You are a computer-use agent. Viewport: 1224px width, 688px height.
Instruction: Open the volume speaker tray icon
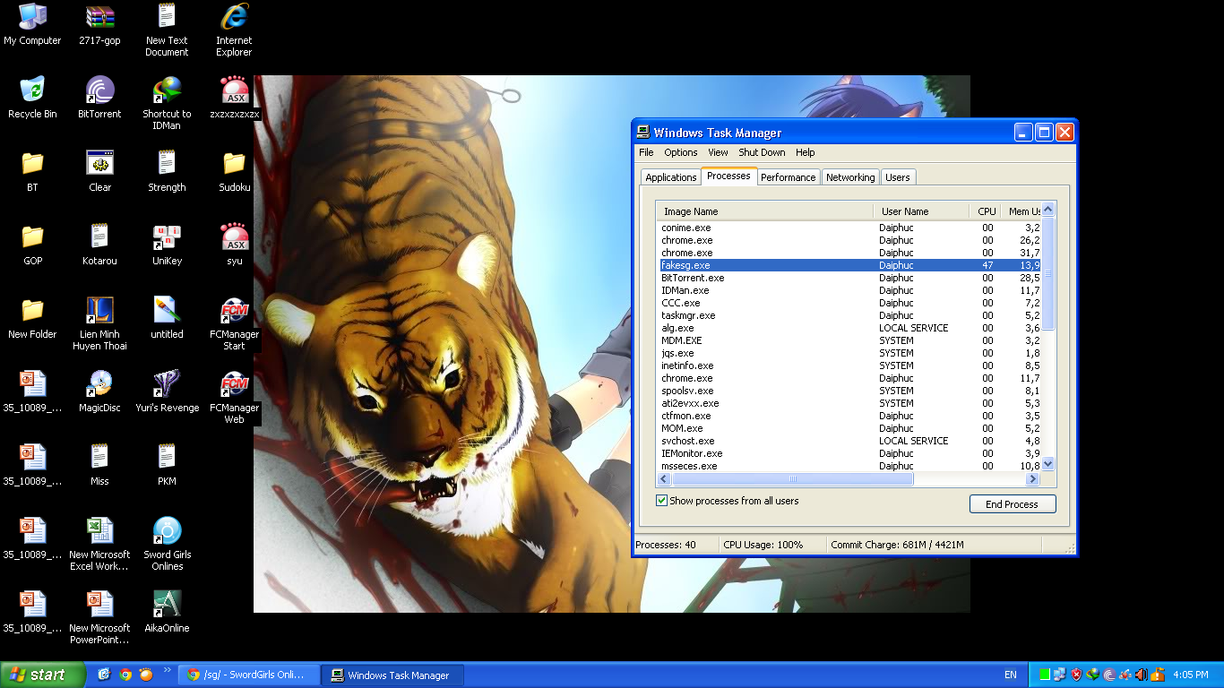pyautogui.click(x=1142, y=675)
